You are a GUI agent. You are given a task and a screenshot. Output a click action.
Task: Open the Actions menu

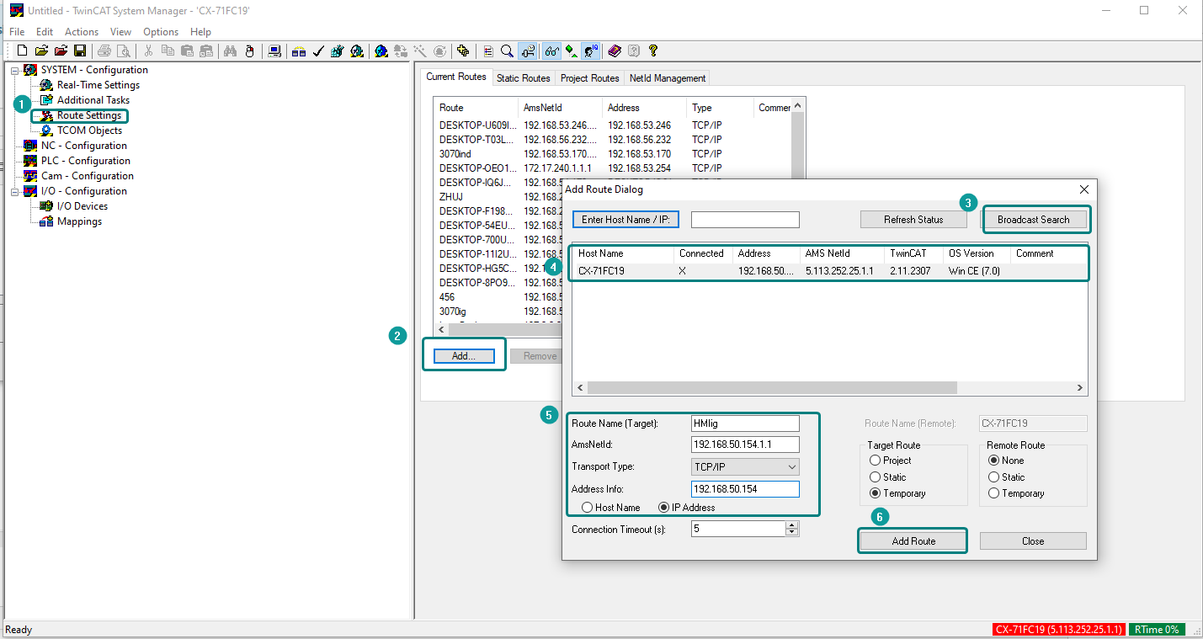pos(82,32)
